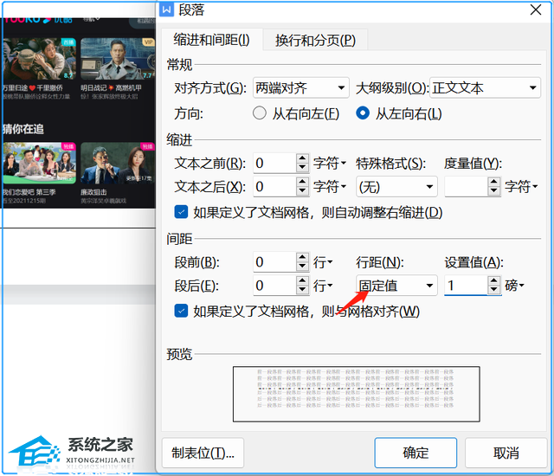Screen dimensions: 554x476
Task: Select the 从右向左 direction radio button
Action: (x=260, y=113)
